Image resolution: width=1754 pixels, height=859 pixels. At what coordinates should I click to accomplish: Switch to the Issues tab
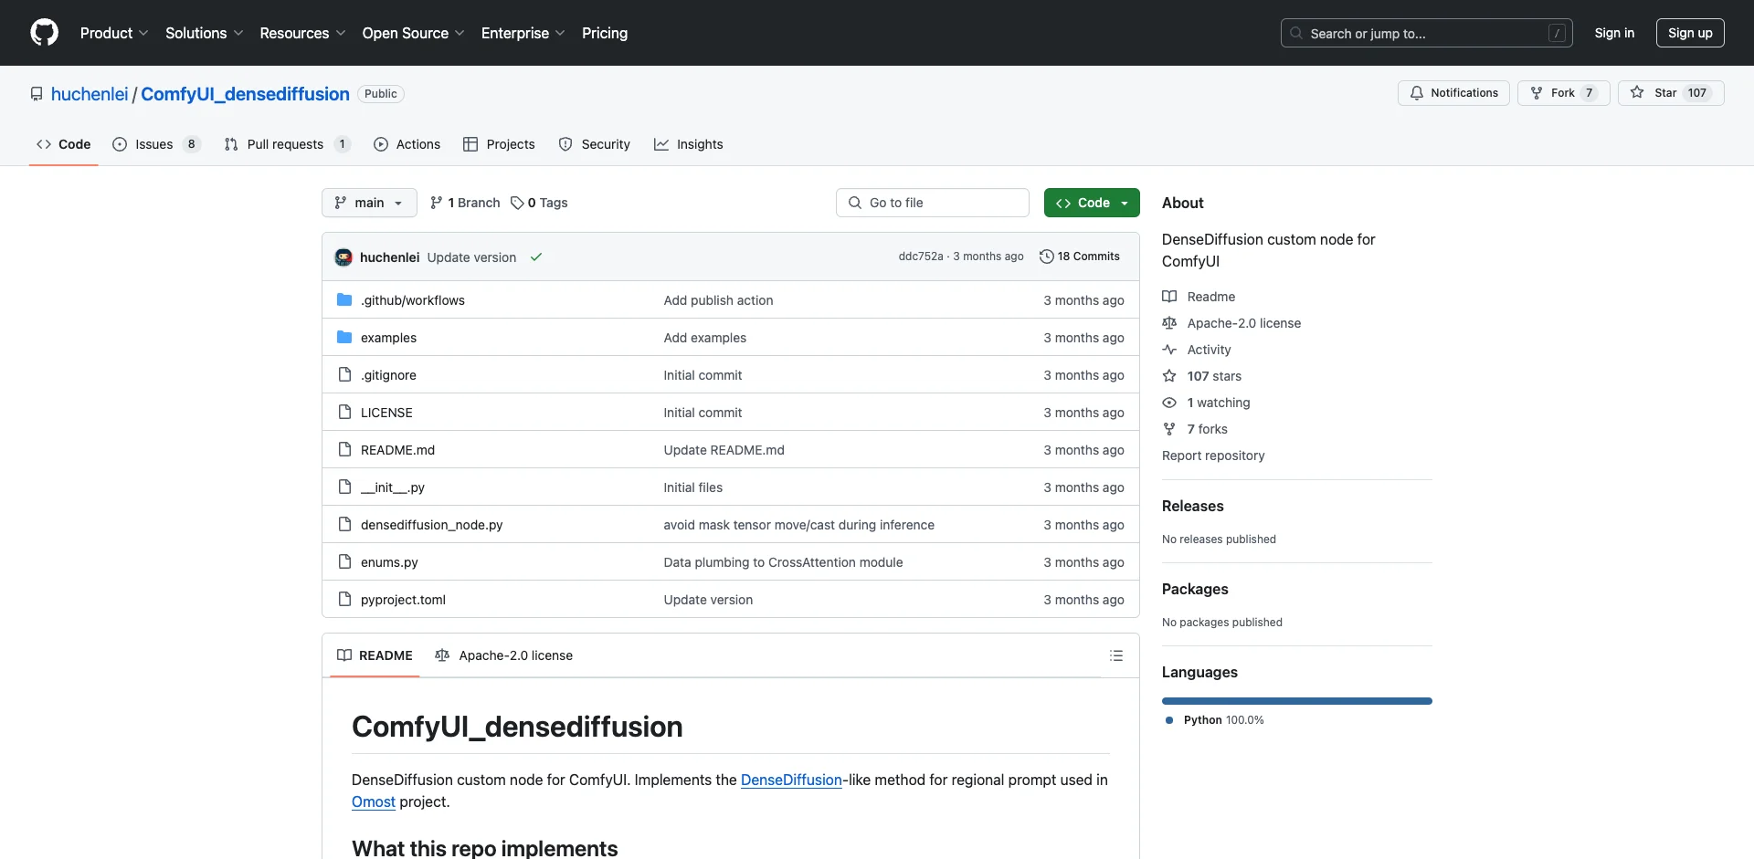click(x=156, y=144)
